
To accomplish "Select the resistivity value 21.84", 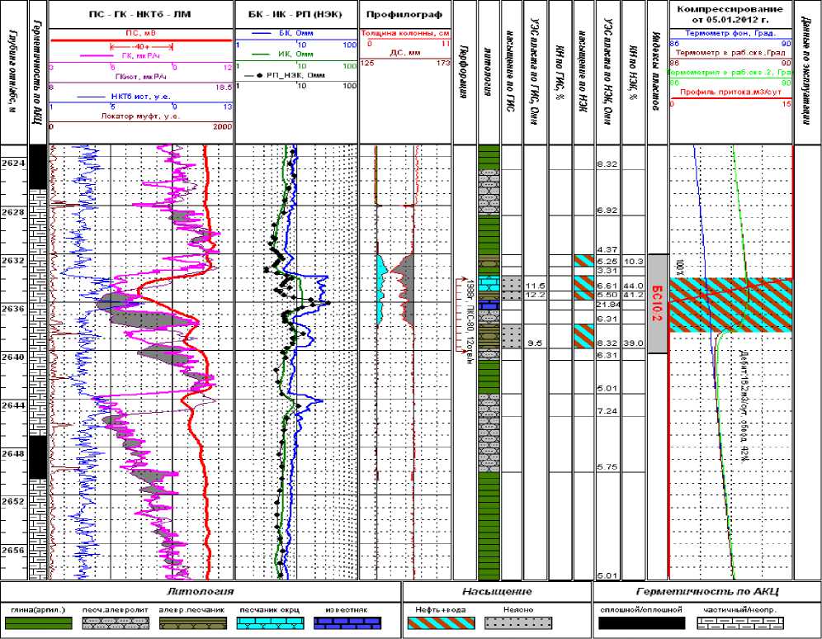I will click(608, 305).
